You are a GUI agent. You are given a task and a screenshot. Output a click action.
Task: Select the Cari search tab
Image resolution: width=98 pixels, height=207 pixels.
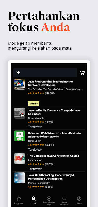click(x=34, y=200)
